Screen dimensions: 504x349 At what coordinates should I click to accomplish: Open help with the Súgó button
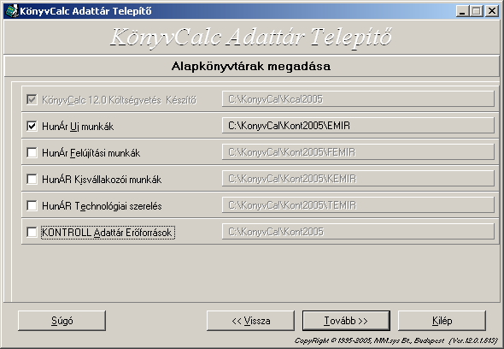point(62,321)
